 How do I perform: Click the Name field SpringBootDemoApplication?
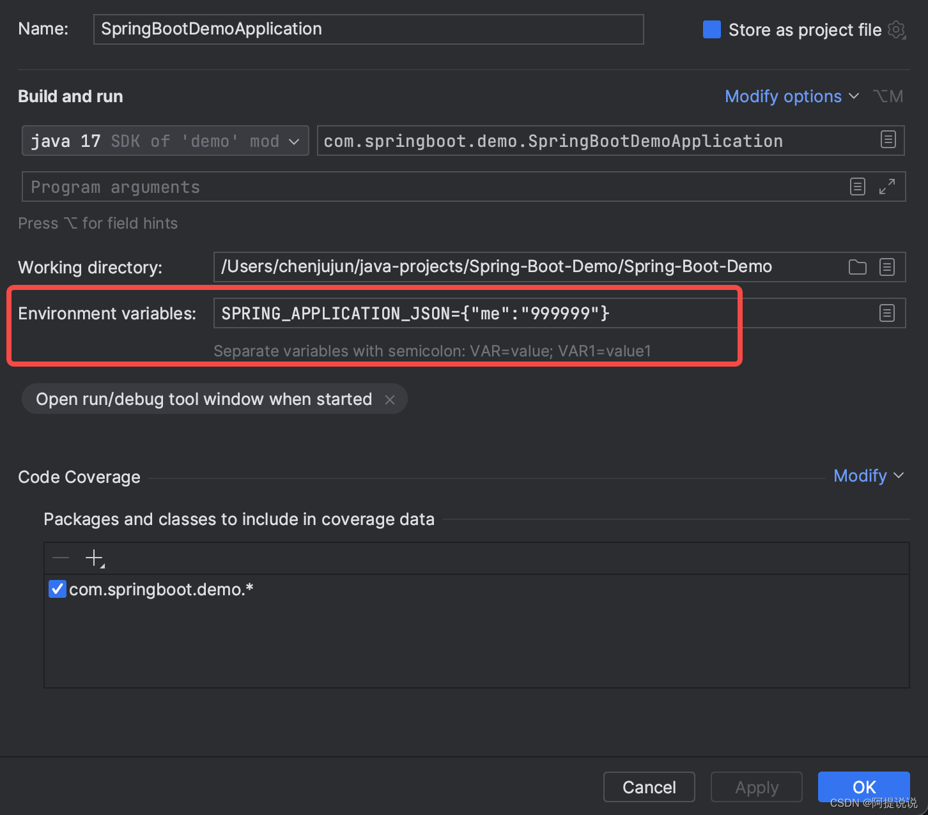pos(369,29)
